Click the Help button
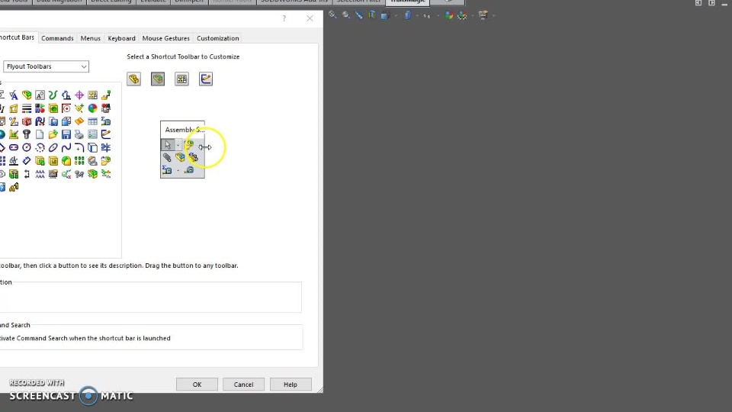Screen dimensions: 732x412 click(291, 385)
